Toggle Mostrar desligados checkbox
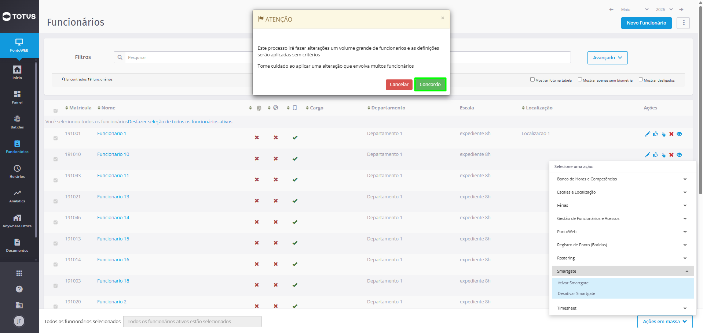The height and width of the screenshot is (333, 703). [641, 79]
